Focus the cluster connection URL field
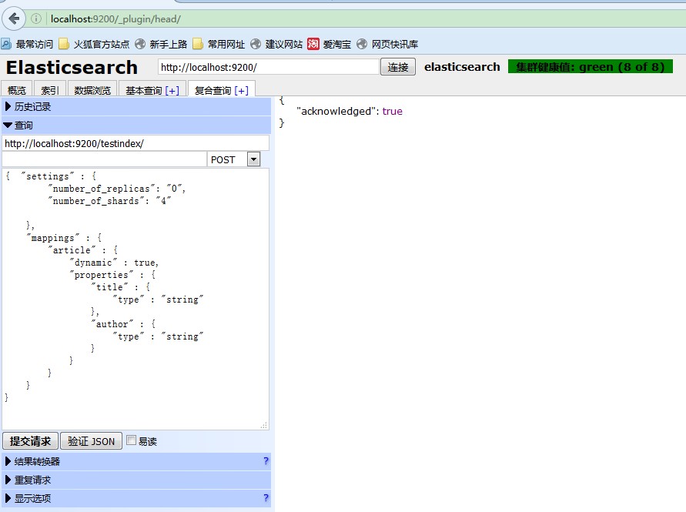The image size is (686, 512). tap(268, 67)
